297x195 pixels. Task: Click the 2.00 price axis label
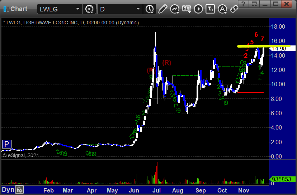tap(276, 142)
